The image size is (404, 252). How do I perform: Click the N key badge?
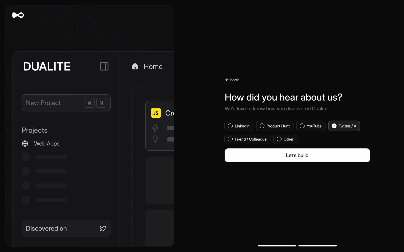click(x=101, y=103)
